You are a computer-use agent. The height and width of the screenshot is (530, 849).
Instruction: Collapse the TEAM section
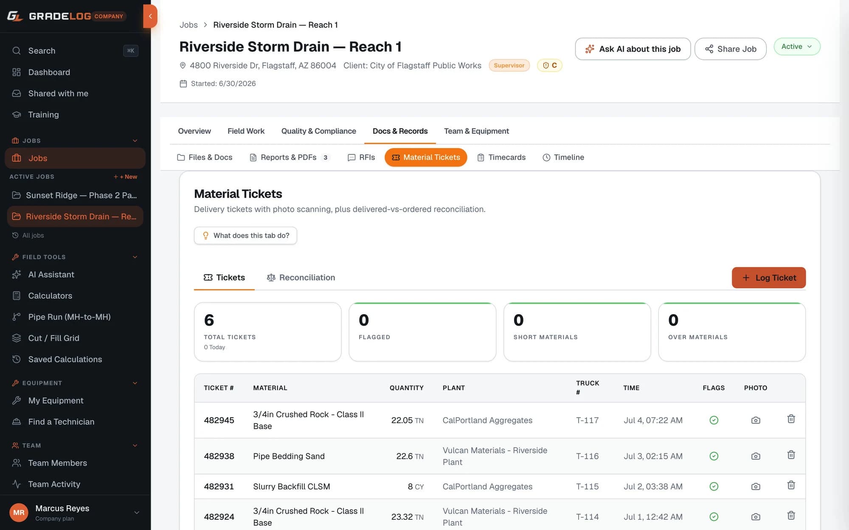[135, 445]
